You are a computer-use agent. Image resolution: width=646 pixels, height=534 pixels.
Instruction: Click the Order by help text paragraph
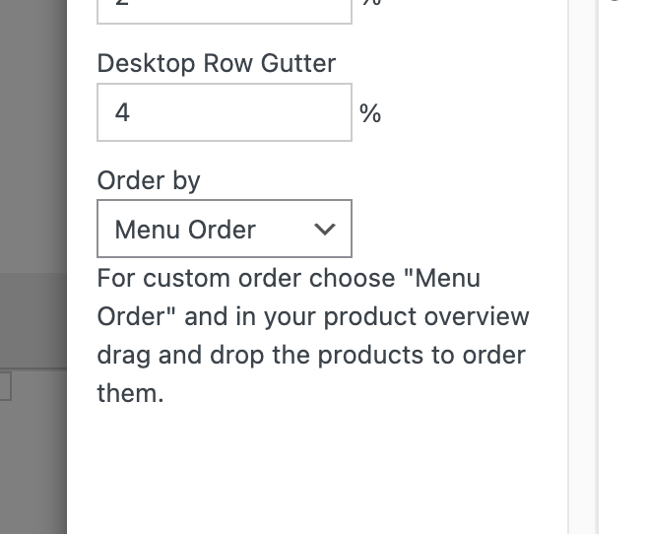pyautogui.click(x=312, y=336)
